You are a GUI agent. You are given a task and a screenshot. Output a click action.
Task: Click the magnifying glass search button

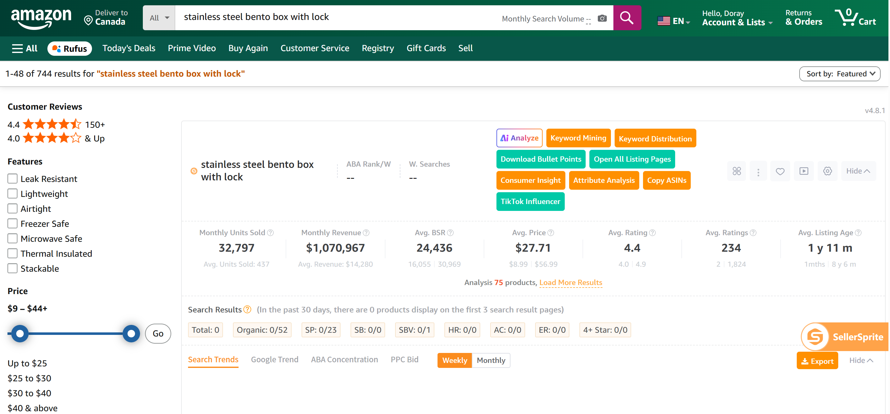(x=626, y=17)
